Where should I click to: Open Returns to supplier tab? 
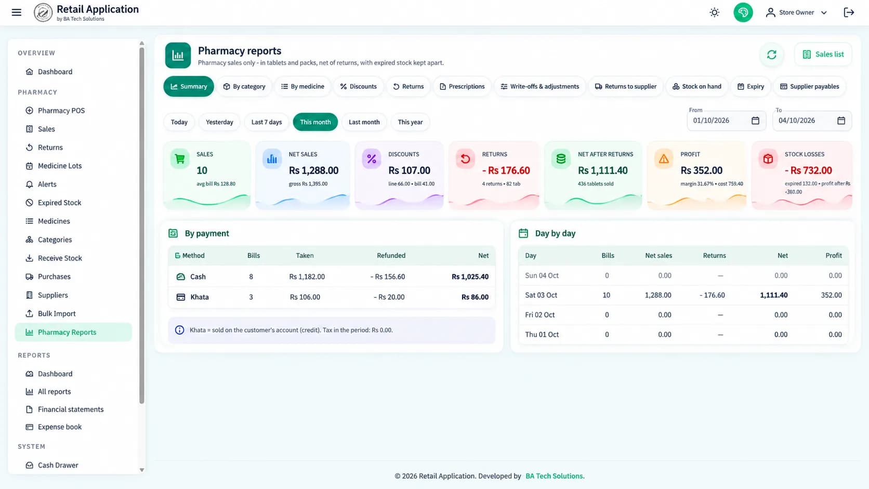tap(626, 86)
